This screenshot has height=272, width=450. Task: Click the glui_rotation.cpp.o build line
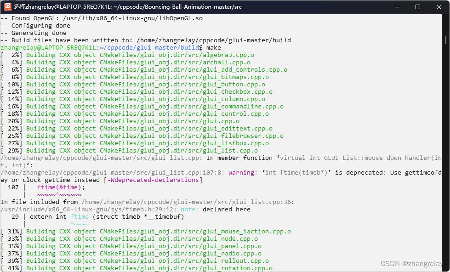[137, 268]
